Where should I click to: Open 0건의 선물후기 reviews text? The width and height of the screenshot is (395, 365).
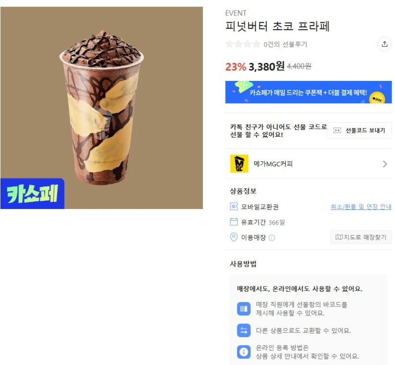point(285,44)
